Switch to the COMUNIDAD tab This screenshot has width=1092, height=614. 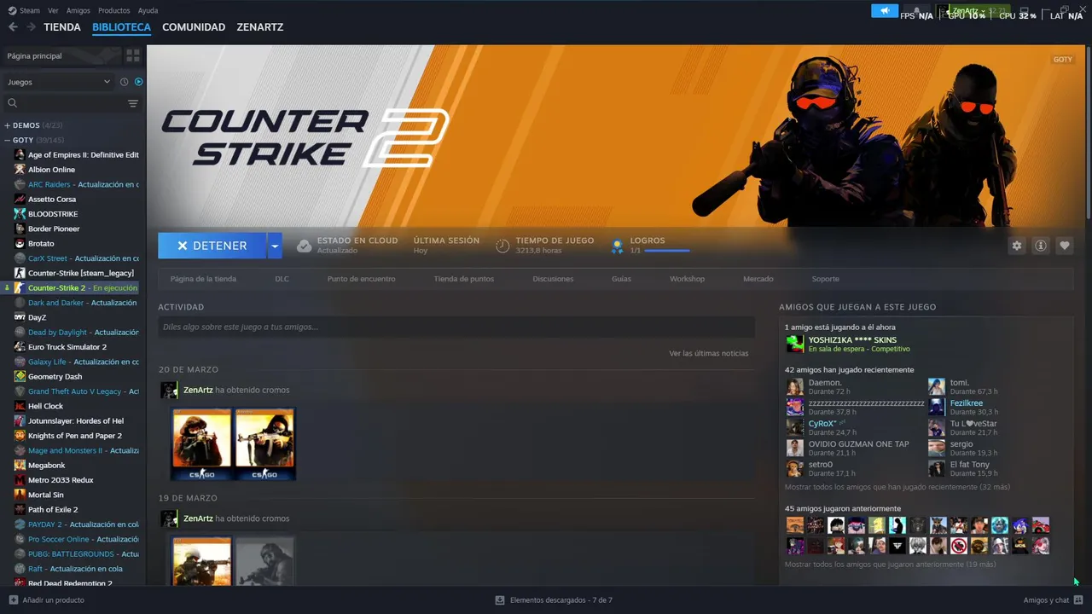(x=194, y=27)
